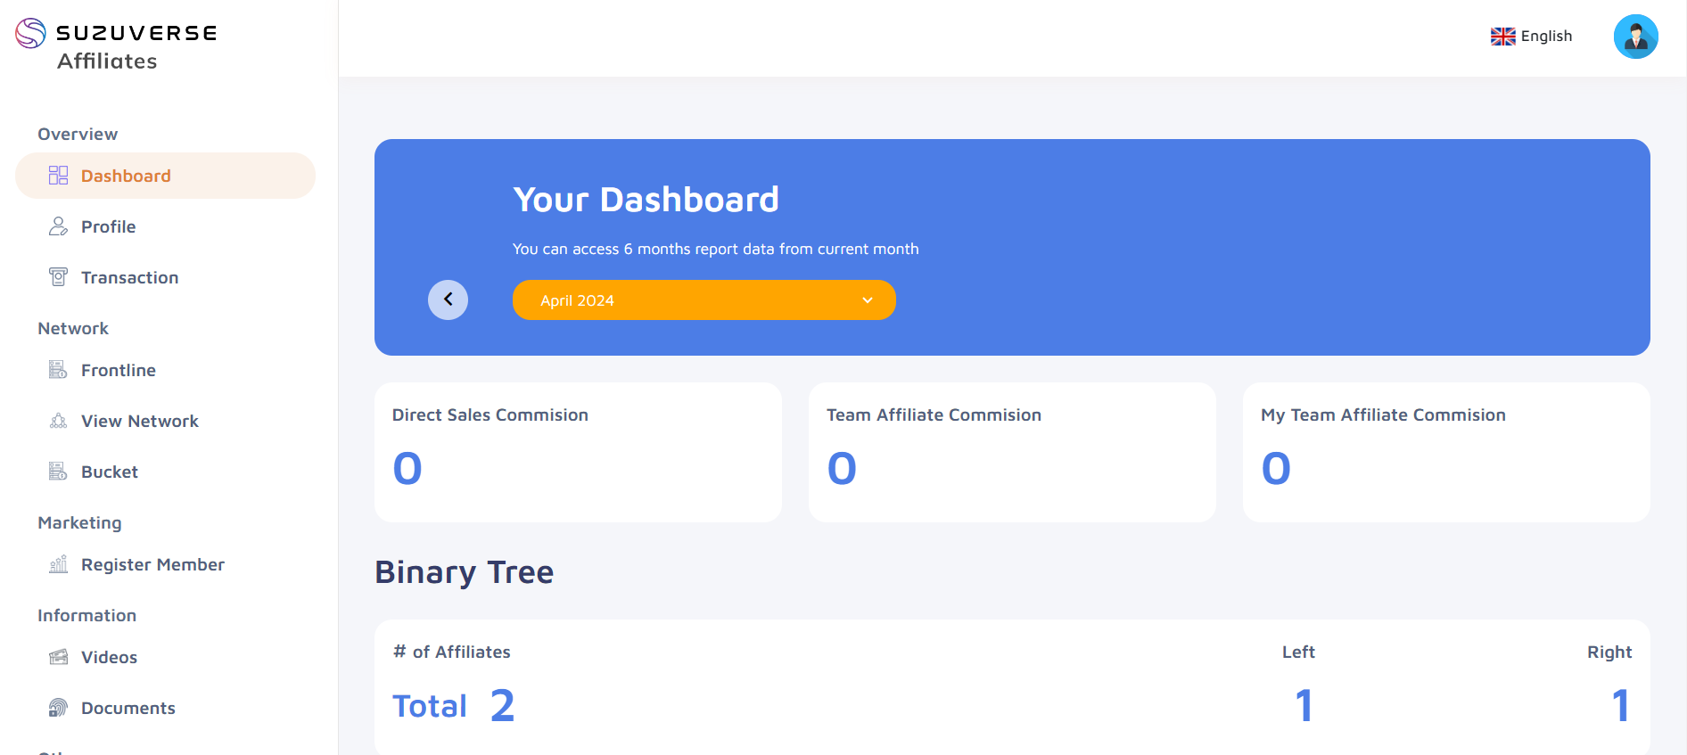Image resolution: width=1687 pixels, height=755 pixels.
Task: Click the Team Affiliate Commision card
Action: [x=1012, y=452]
